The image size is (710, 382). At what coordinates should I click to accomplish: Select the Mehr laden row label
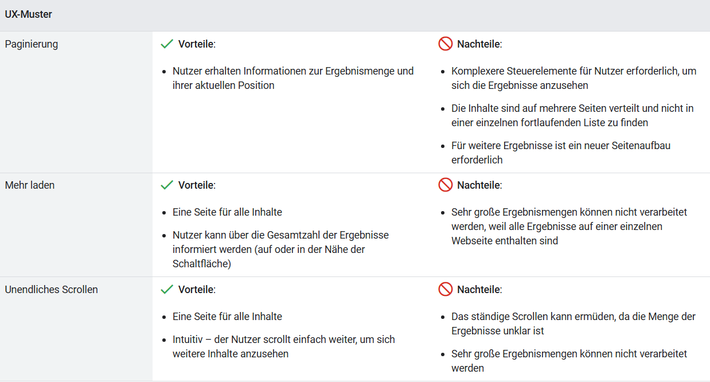tap(30, 185)
